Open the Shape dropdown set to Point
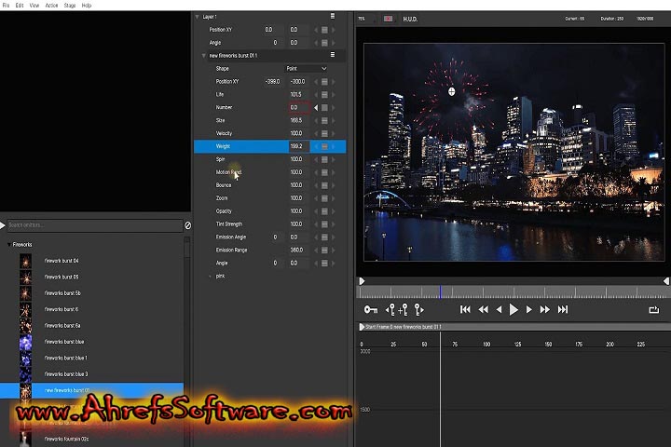 307,68
